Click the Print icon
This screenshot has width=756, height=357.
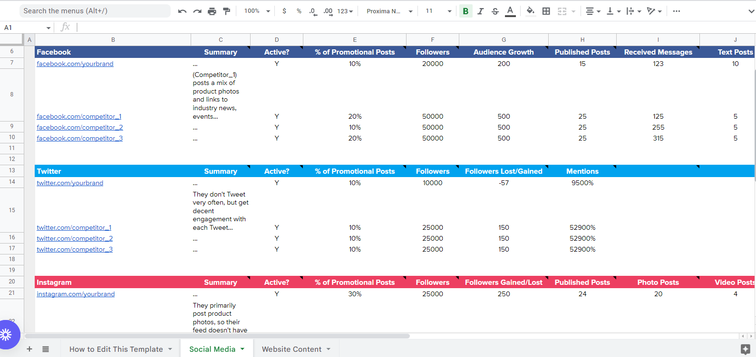[212, 11]
